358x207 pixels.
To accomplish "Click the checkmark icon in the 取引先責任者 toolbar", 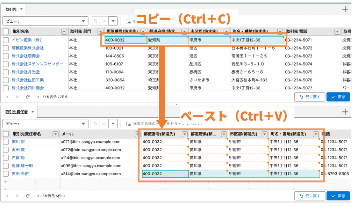I will [104, 124].
